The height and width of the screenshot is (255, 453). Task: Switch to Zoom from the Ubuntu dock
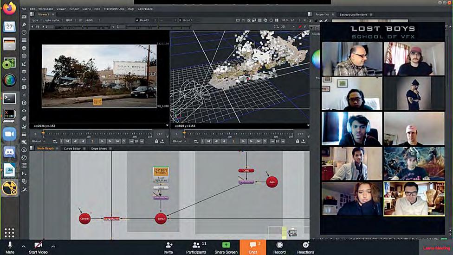(x=10, y=134)
